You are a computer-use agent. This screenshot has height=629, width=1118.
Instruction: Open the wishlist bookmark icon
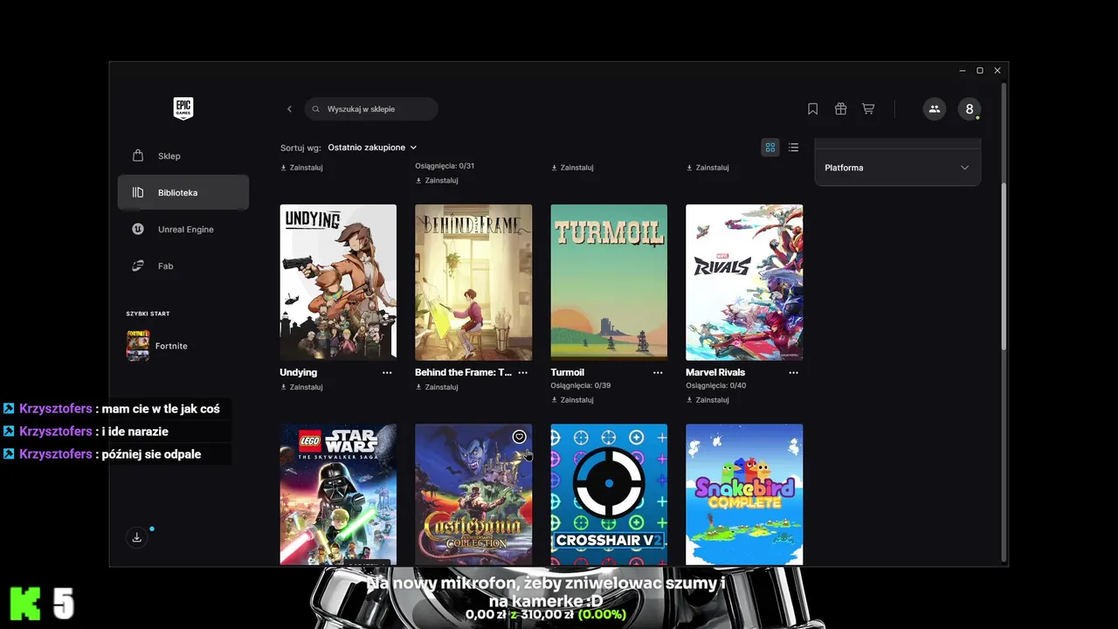812,109
